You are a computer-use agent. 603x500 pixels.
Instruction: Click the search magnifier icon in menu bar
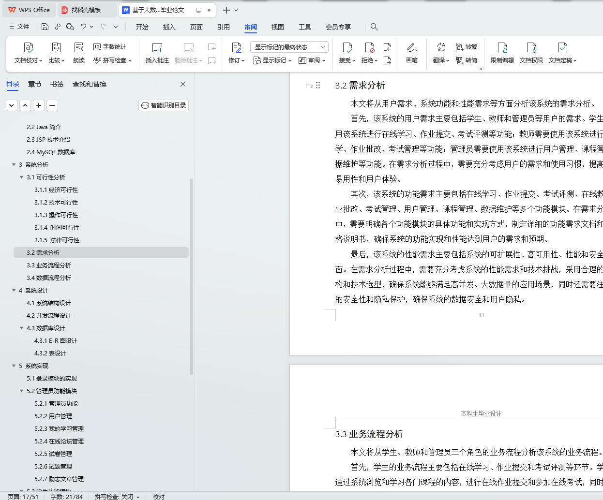click(x=374, y=27)
